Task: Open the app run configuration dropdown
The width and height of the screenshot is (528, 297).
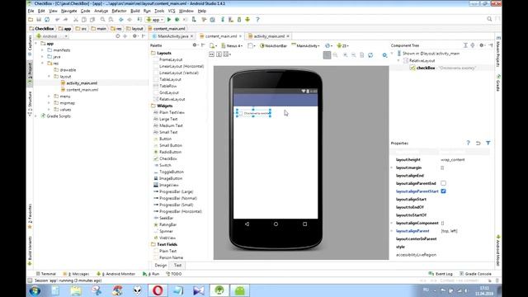Action: (155, 20)
